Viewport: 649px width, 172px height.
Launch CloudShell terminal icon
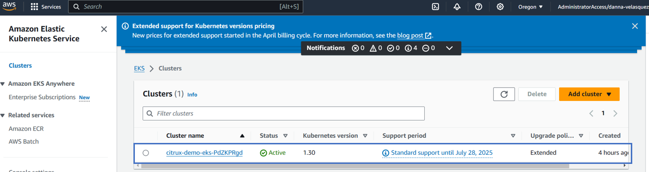[x=436, y=7]
